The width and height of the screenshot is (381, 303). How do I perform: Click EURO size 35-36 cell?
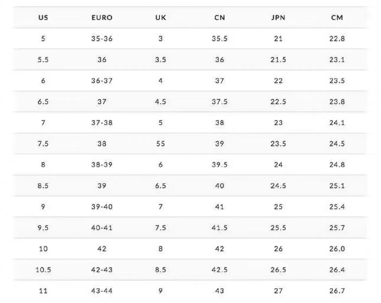point(102,39)
